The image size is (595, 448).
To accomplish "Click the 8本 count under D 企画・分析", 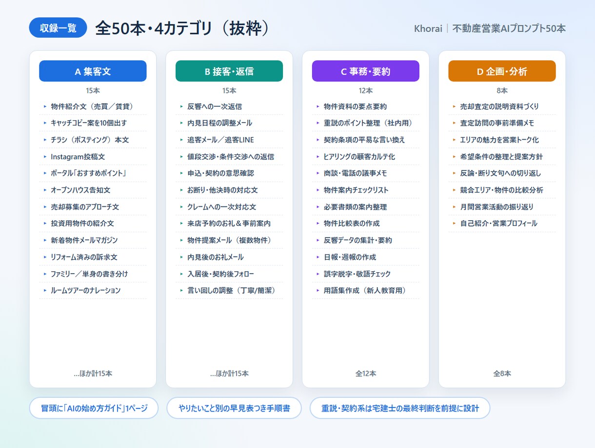I will pyautogui.click(x=502, y=91).
